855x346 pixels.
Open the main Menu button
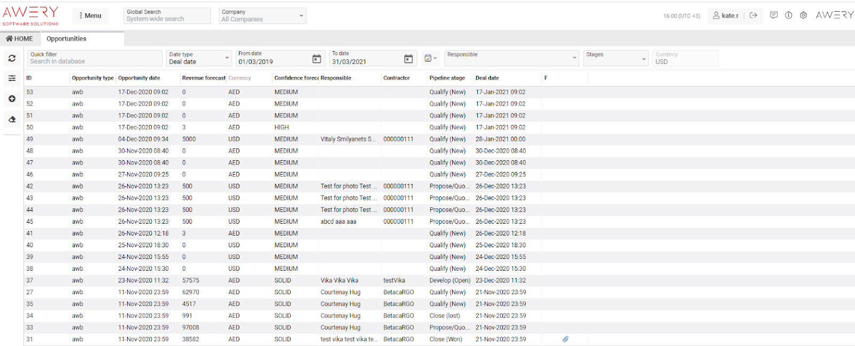pyautogui.click(x=90, y=16)
